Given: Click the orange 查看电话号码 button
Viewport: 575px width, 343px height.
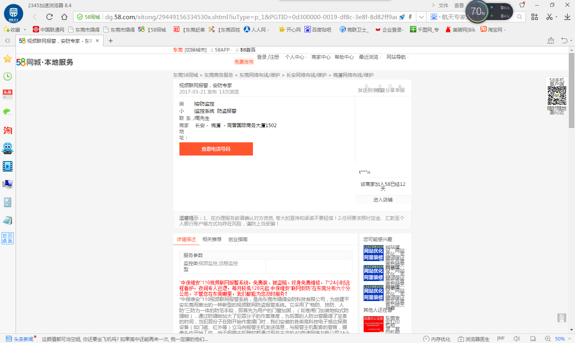Looking at the screenshot, I should click(x=216, y=149).
